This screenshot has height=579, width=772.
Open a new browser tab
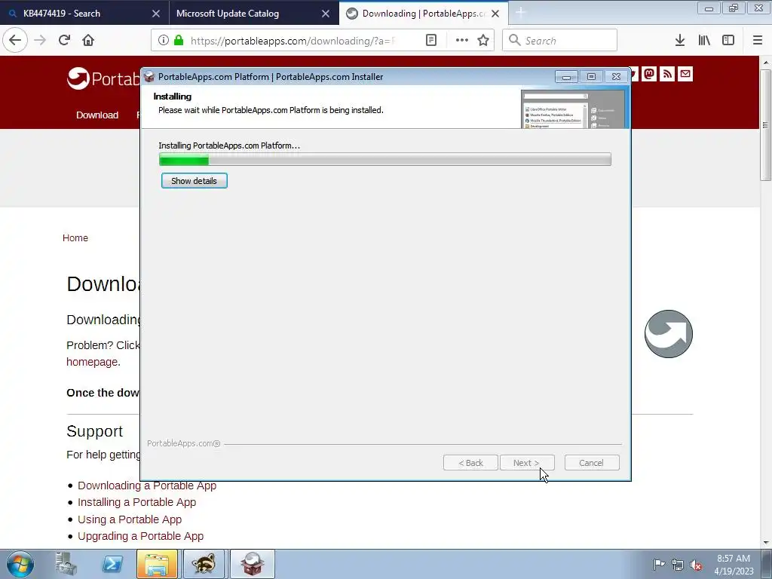520,13
